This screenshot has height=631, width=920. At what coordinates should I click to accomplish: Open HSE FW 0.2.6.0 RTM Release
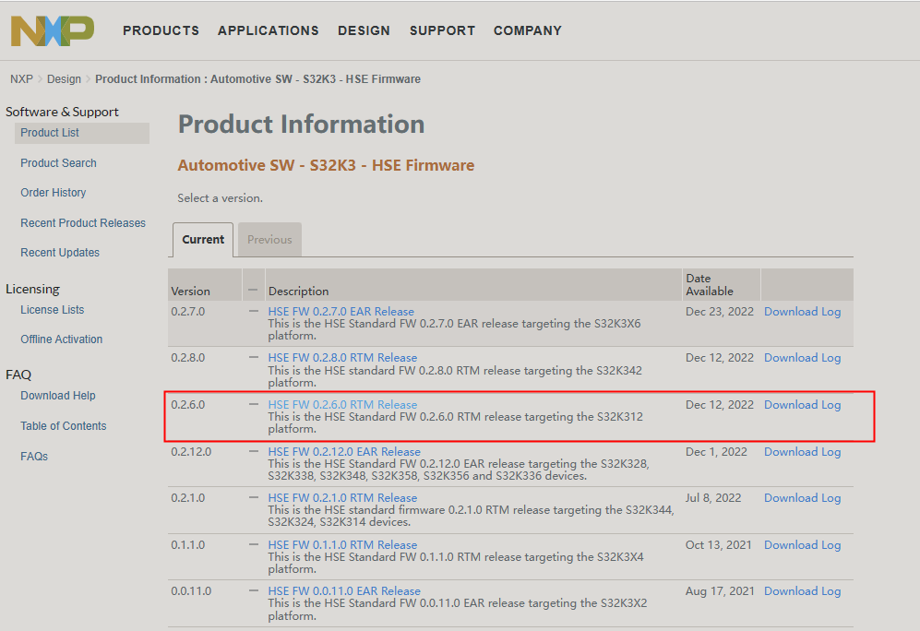[x=341, y=404]
